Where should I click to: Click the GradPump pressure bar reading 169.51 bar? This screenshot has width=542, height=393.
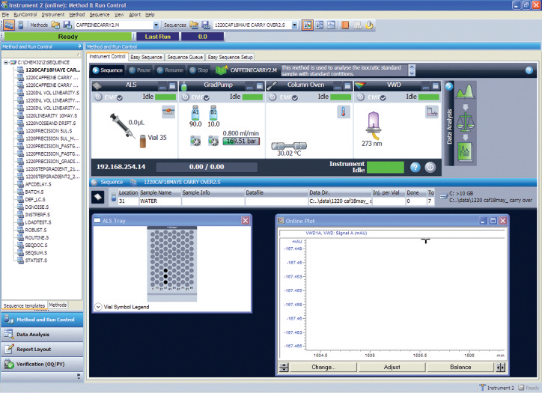click(240, 141)
